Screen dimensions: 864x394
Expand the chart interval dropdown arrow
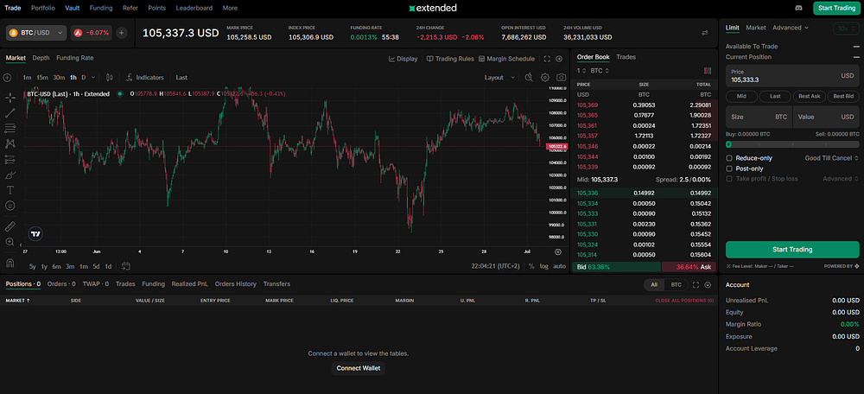[x=92, y=78]
